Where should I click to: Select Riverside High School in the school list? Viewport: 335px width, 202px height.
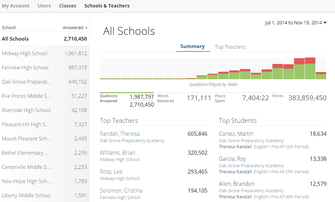(x=26, y=110)
